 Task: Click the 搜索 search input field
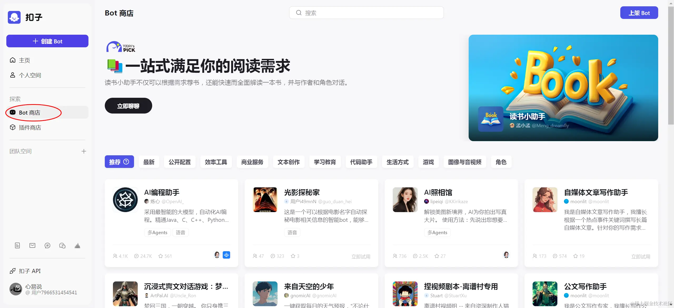366,13
